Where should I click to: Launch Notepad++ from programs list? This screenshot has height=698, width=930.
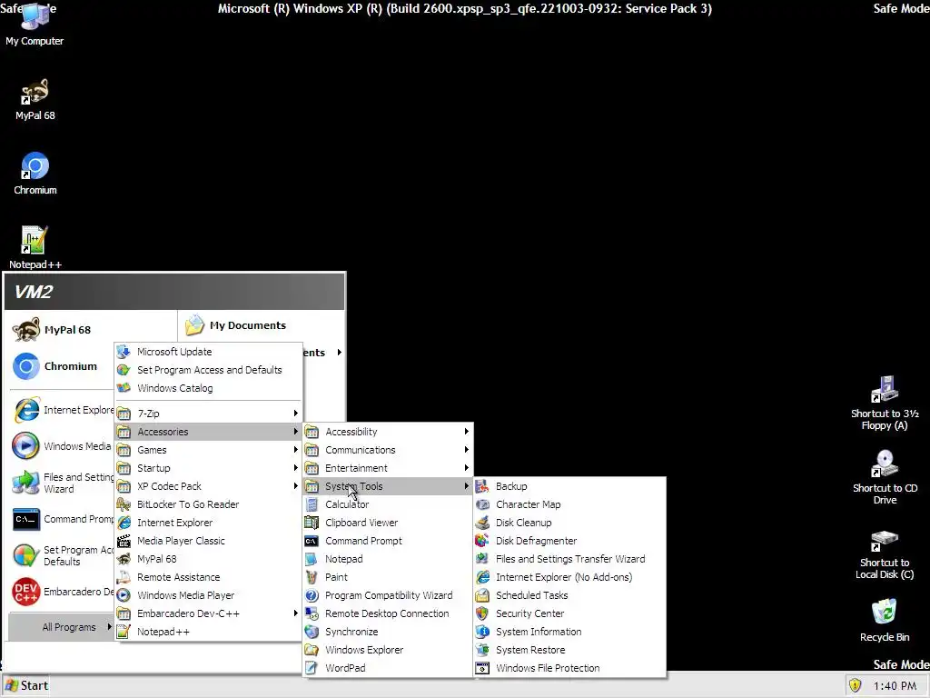pos(208,632)
